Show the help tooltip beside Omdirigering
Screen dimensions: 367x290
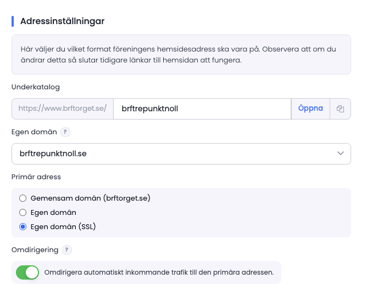[67, 250]
